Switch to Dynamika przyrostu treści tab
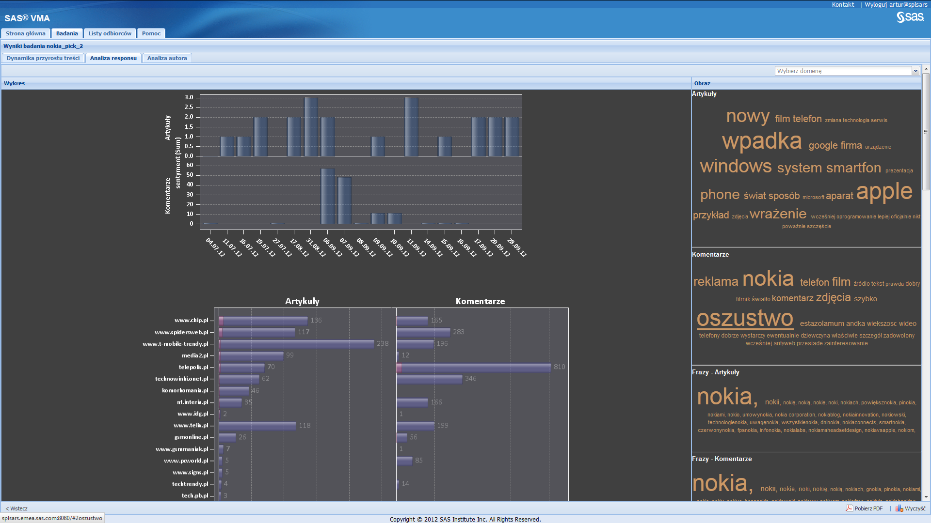Image resolution: width=931 pixels, height=523 pixels. [x=43, y=58]
